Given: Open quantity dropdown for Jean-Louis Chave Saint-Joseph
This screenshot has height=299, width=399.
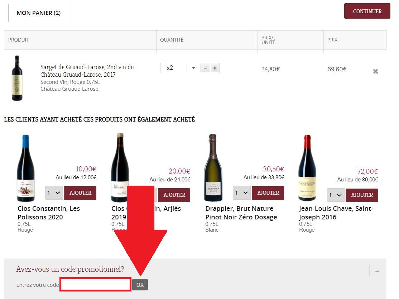Looking at the screenshot, I should coord(336,195).
